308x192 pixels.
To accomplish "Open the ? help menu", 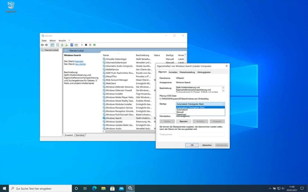I will (x=69, y=41).
